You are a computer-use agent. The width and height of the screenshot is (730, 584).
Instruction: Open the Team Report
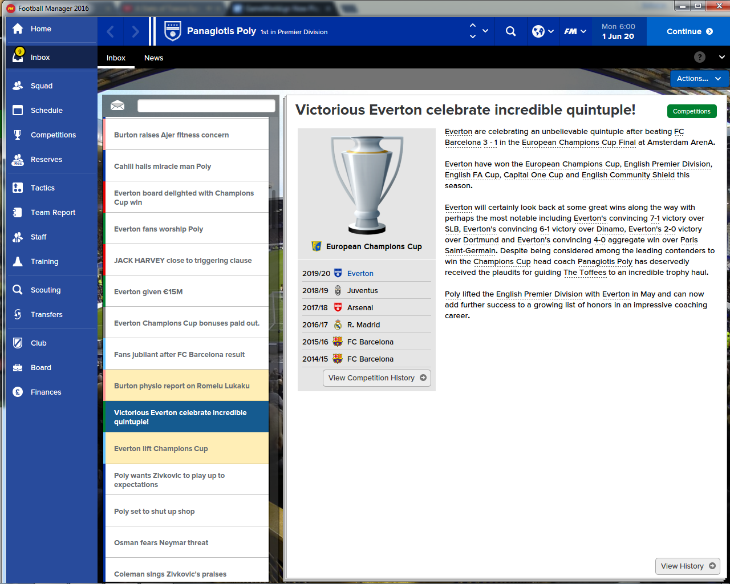[x=51, y=212]
